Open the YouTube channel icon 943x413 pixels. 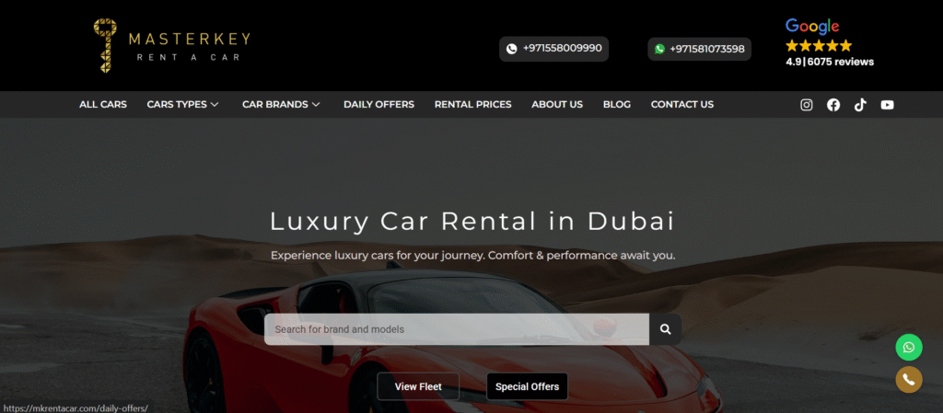(x=887, y=105)
